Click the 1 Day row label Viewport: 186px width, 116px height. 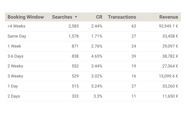coord(13,86)
